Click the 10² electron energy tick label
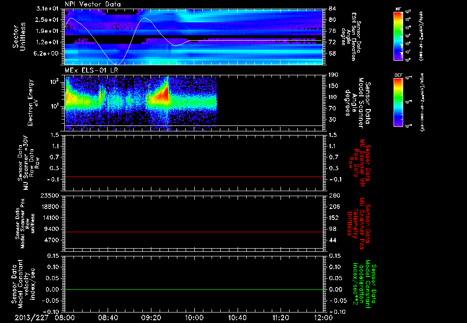Image resolution: width=467 pixels, height=323 pixels. (x=55, y=81)
